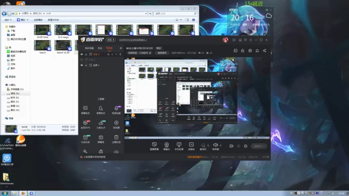Screen dimensions: 349x196
Task: Click 新建文件夹 in Explorer toolbar
Action: pos(53,20)
